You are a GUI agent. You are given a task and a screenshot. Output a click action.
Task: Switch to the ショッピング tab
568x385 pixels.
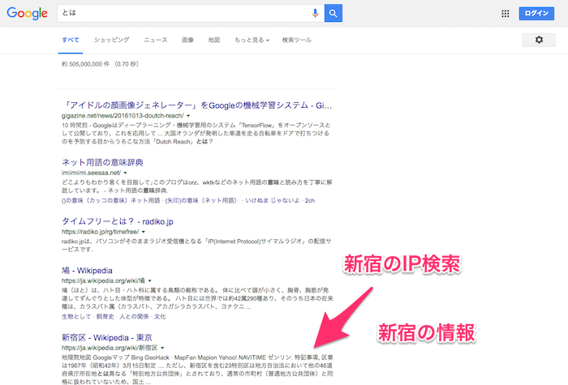pos(111,40)
